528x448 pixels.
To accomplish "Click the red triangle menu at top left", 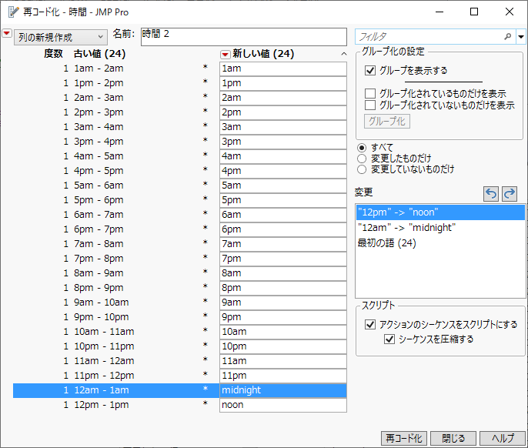I will pos(7,35).
